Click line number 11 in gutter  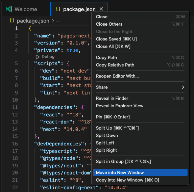(15, 107)
